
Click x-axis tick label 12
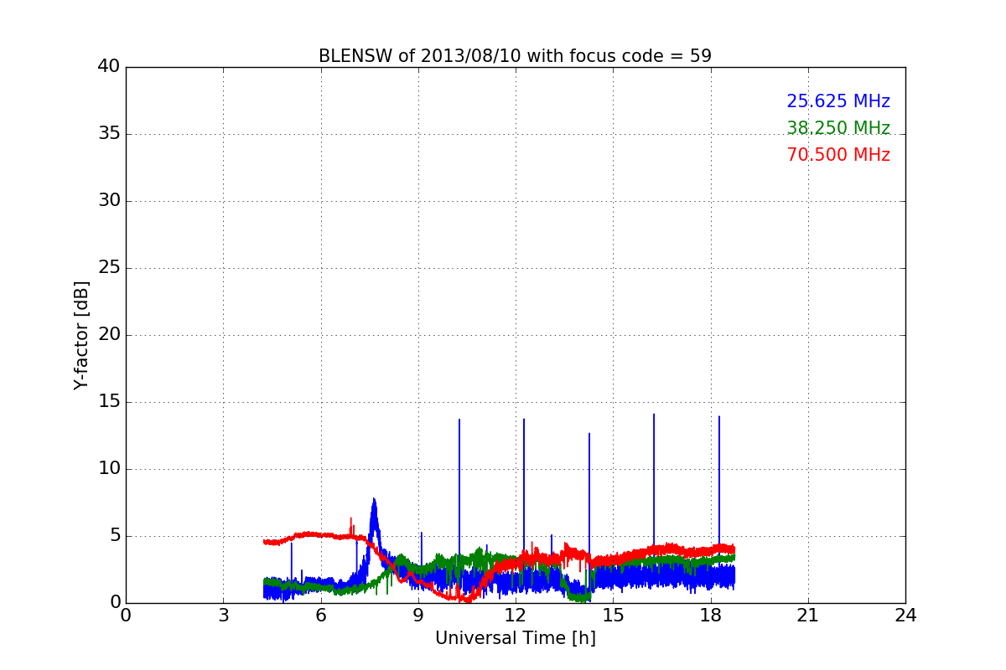pyautogui.click(x=516, y=616)
